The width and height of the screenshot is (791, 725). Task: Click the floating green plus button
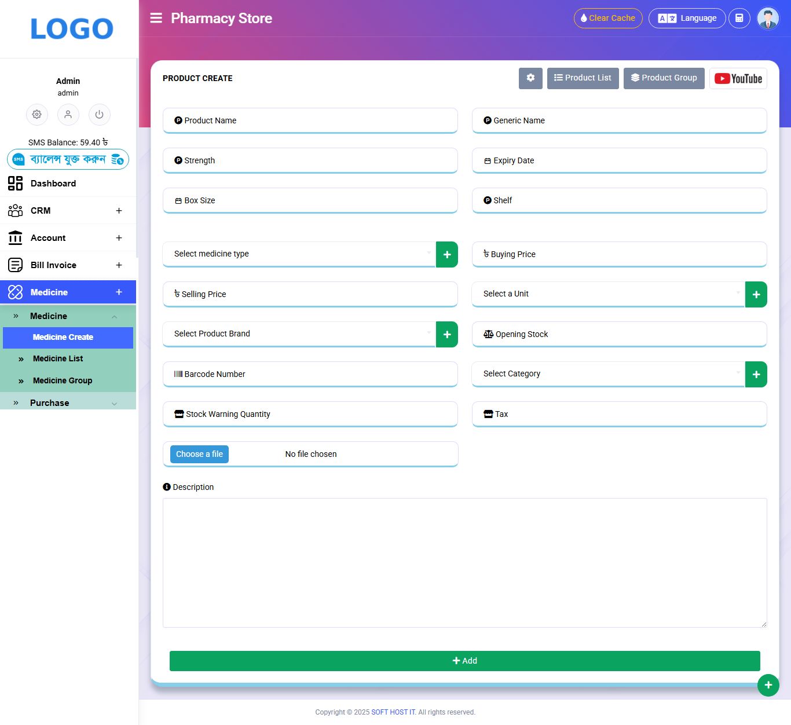tap(768, 686)
